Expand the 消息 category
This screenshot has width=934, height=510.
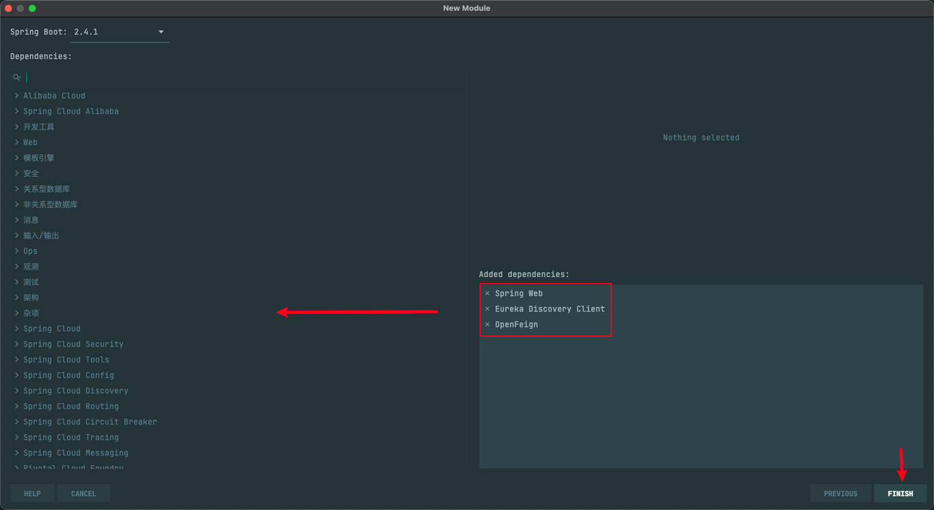(x=17, y=220)
